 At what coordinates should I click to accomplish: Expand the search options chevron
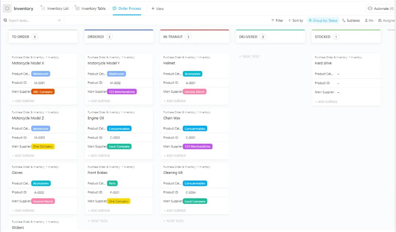(59, 20)
